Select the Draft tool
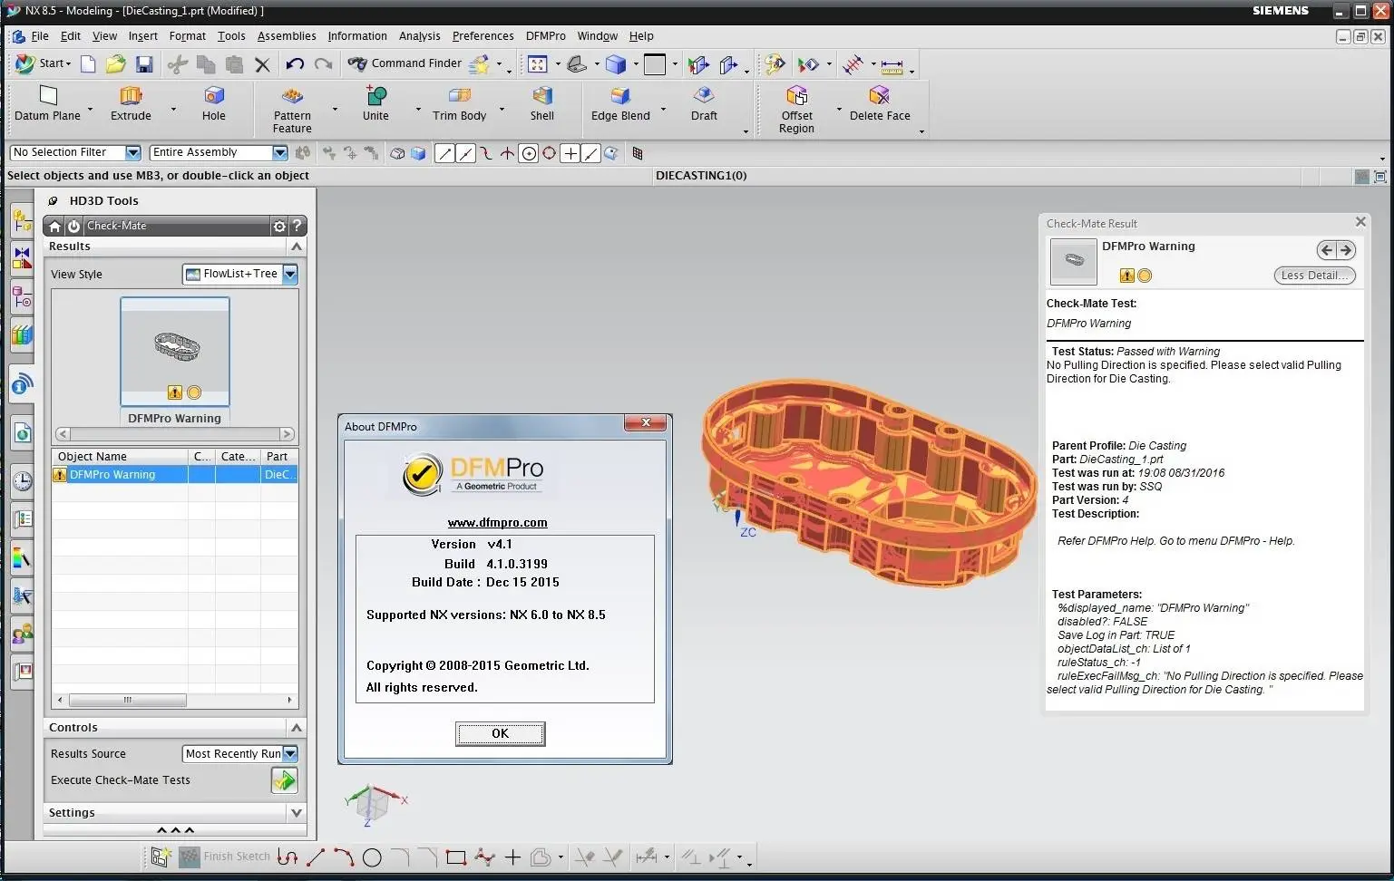The width and height of the screenshot is (1394, 881). (x=704, y=103)
